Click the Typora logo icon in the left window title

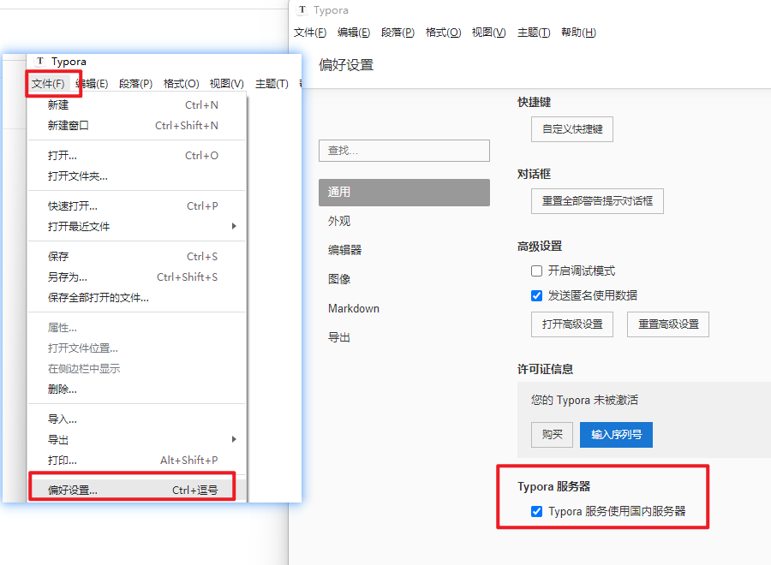[x=39, y=62]
